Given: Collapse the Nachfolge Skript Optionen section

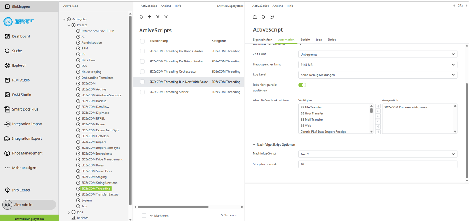Looking at the screenshot, I should point(254,145).
